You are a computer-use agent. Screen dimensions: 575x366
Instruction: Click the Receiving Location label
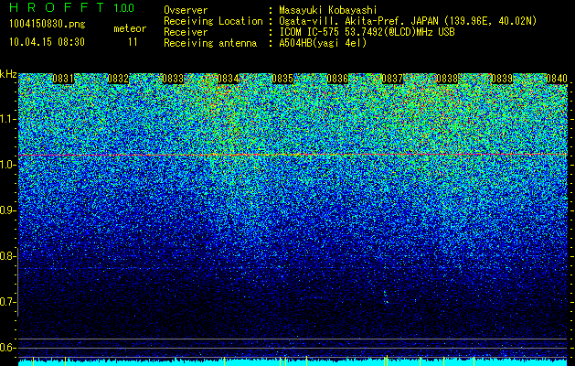[213, 21]
